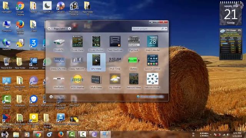Expand Show details section
The height and width of the screenshot is (138, 246).
coord(58,97)
